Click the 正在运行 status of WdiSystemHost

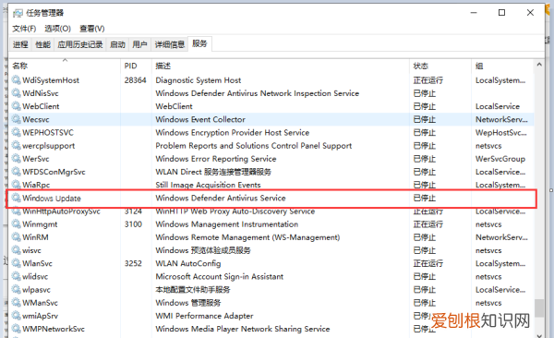click(428, 80)
